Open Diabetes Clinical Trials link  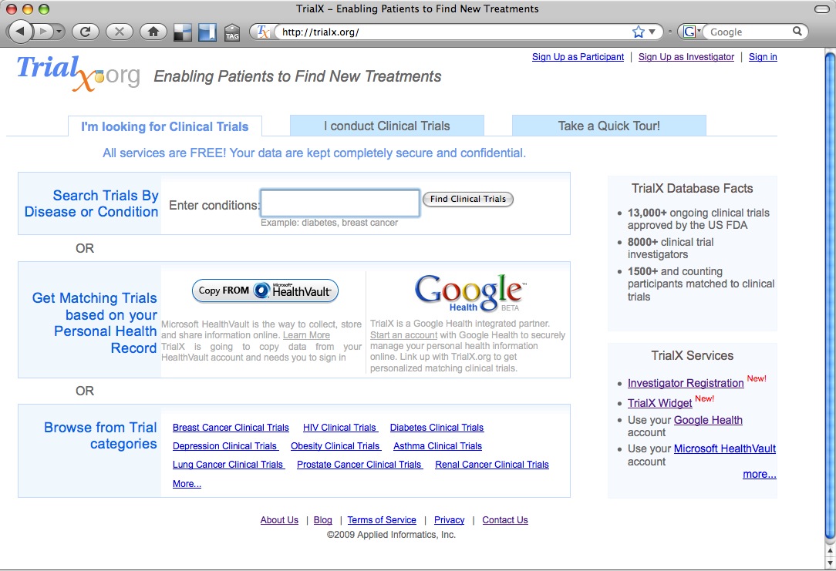[x=437, y=428]
